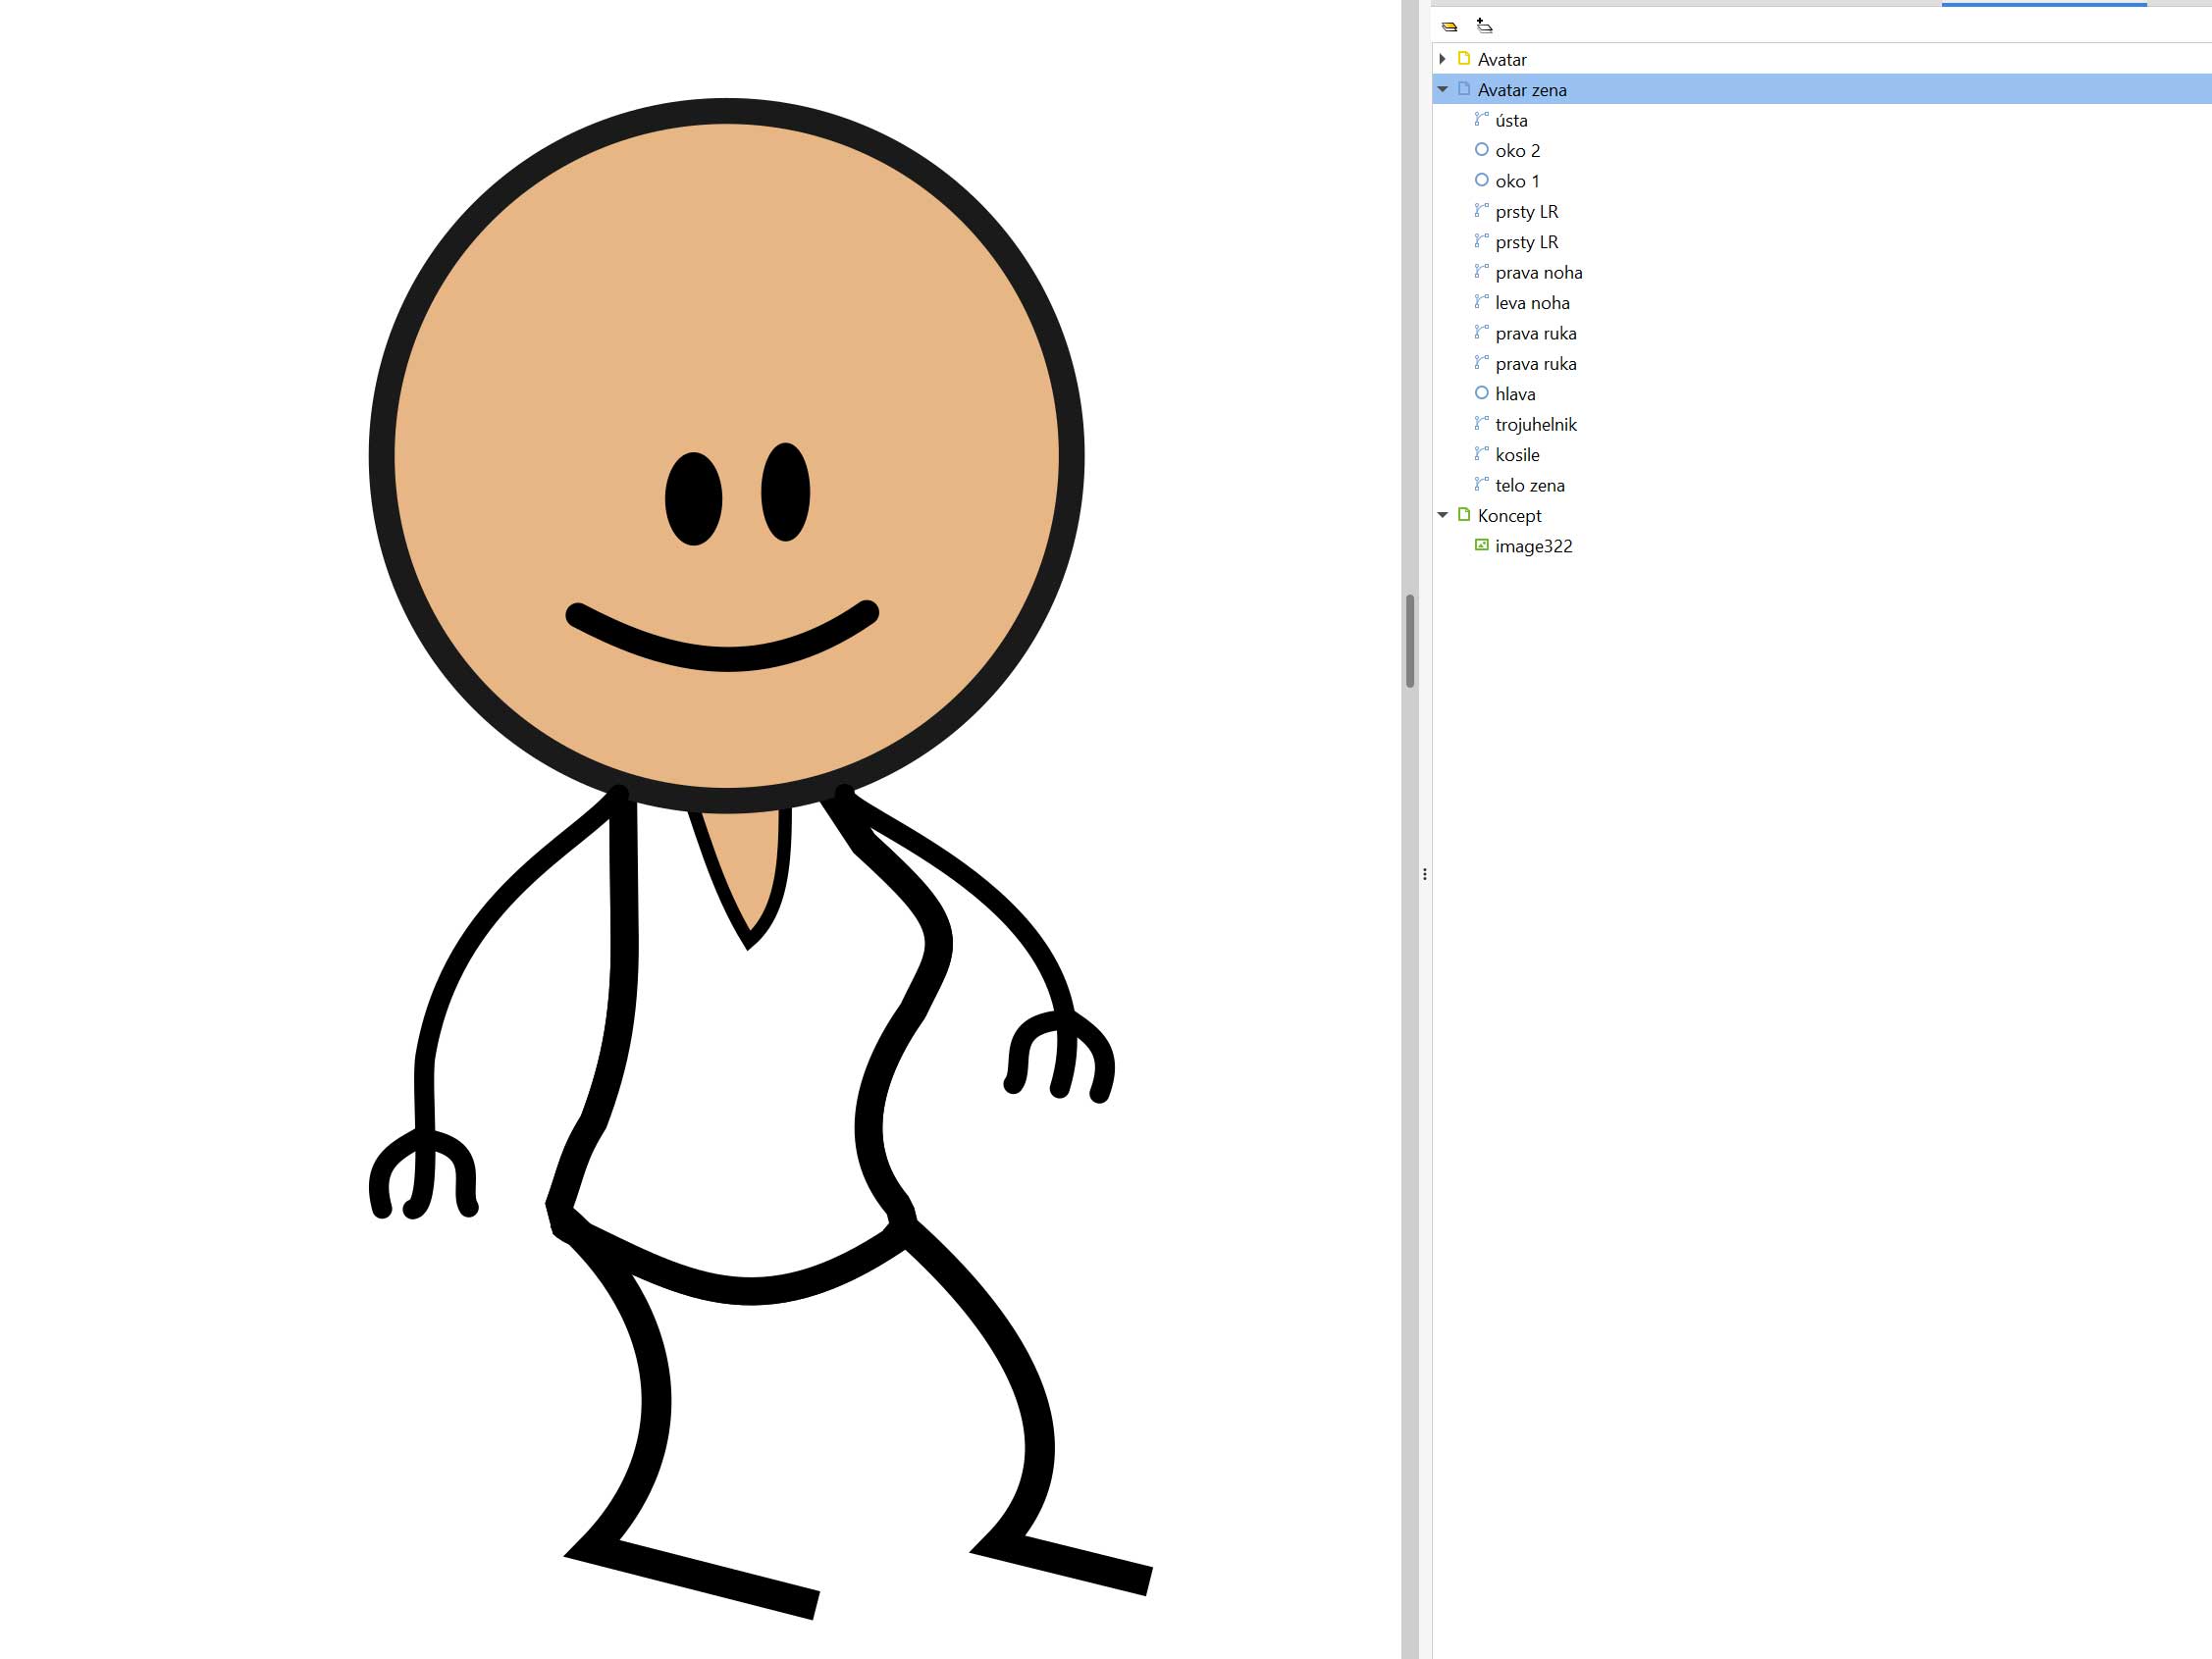Click the yellow layers-view icon

click(x=1449, y=26)
